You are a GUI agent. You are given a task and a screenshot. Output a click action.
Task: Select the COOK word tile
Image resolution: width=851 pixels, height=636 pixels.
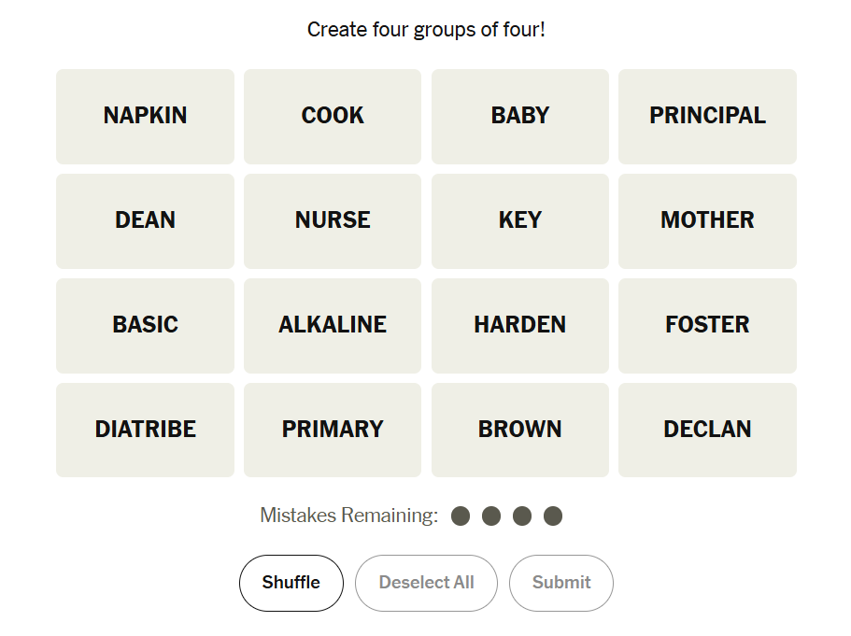333,116
